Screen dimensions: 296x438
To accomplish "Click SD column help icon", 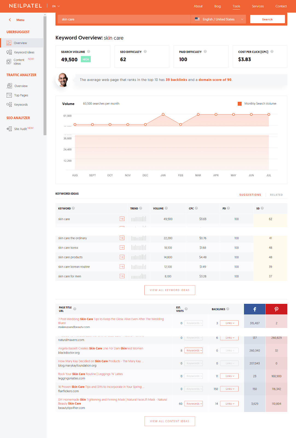I will coord(262,208).
